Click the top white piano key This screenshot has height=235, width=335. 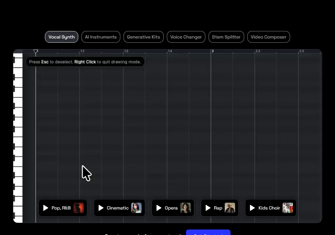[x=18, y=55]
